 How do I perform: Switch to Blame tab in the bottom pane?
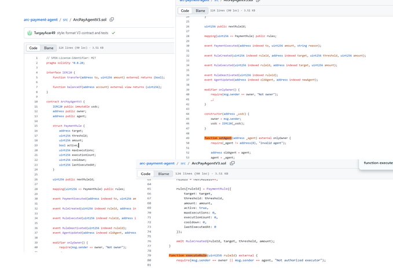(x=164, y=174)
